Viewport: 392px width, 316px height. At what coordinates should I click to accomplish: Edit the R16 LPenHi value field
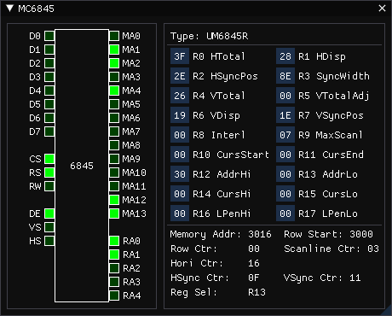180,214
